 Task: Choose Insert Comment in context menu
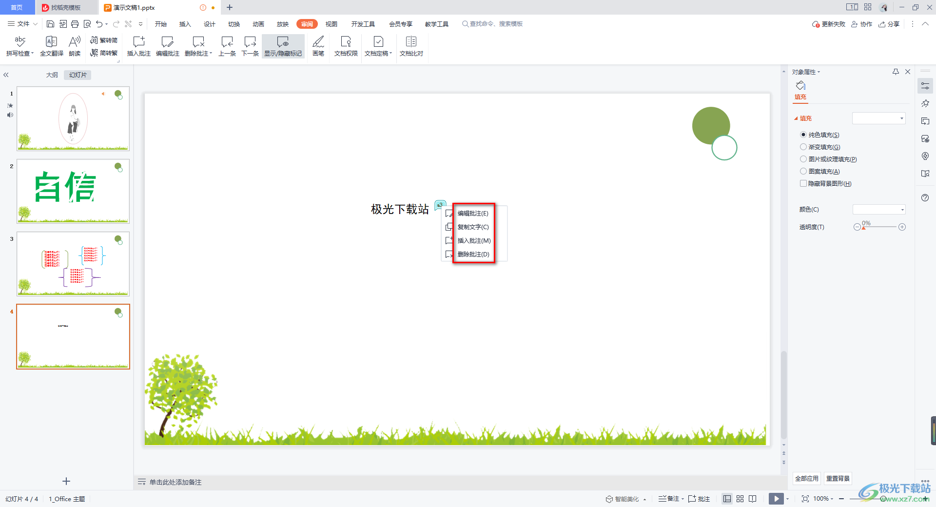[473, 240]
